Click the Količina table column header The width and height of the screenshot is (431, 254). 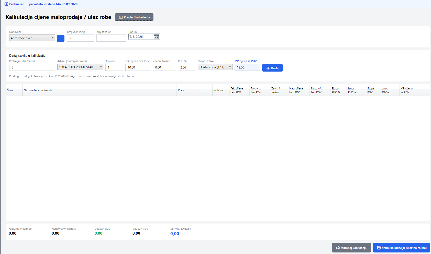tap(221, 90)
